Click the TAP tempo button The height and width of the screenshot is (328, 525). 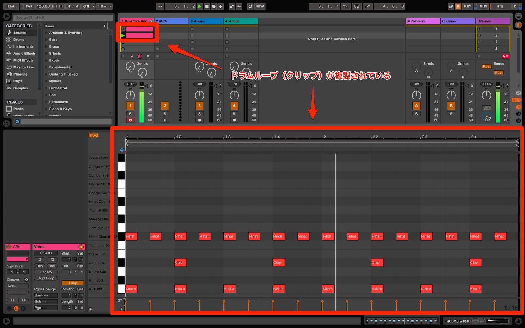click(x=29, y=6)
